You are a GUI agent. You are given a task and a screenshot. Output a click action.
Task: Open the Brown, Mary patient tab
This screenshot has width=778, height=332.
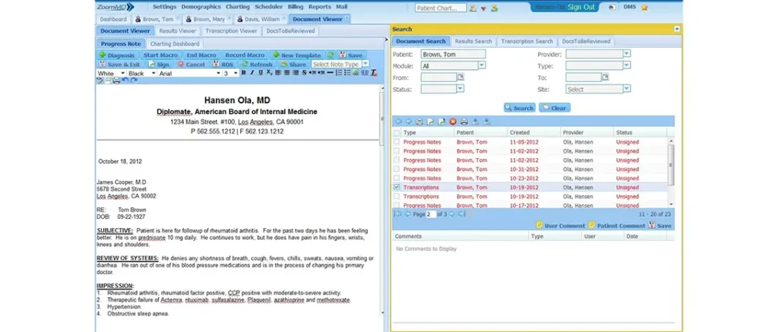pos(207,19)
